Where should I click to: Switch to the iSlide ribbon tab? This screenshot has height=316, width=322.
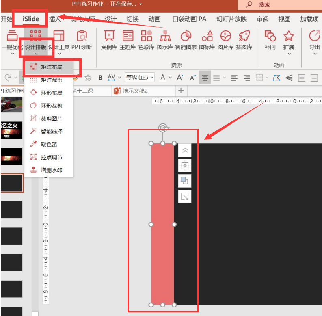[31, 19]
